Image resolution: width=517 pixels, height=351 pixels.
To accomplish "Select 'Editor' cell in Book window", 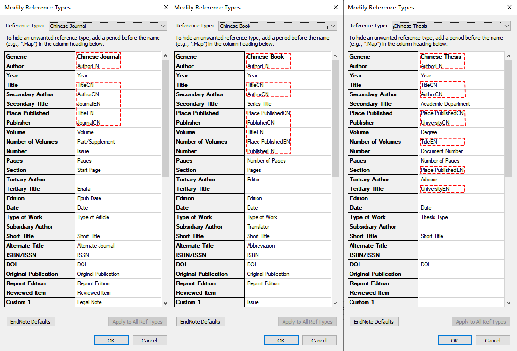I will [288, 180].
